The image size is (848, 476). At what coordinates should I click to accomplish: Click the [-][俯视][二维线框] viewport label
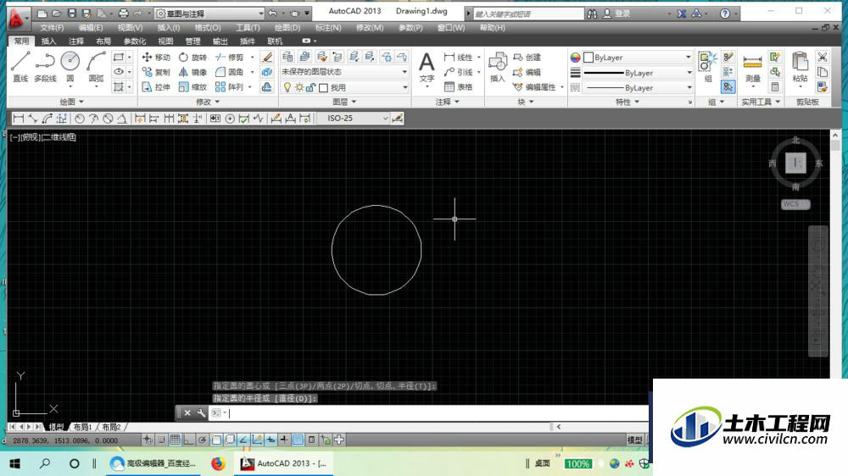pyautogui.click(x=42, y=137)
